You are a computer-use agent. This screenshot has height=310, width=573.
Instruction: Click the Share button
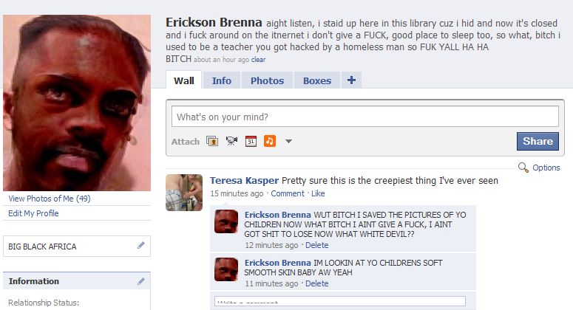point(538,141)
